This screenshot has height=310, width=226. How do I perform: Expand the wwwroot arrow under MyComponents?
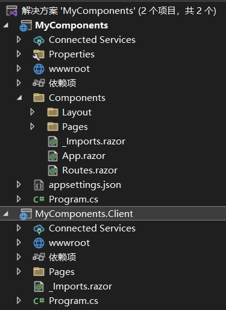(x=19, y=68)
